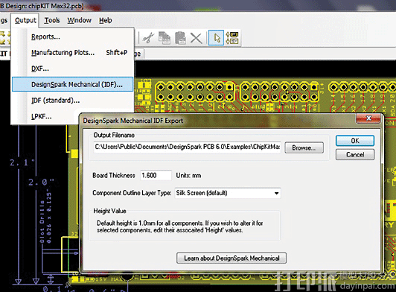The width and height of the screenshot is (396, 292).
Task: Activate the Select mode arrow tool
Action: (x=216, y=38)
